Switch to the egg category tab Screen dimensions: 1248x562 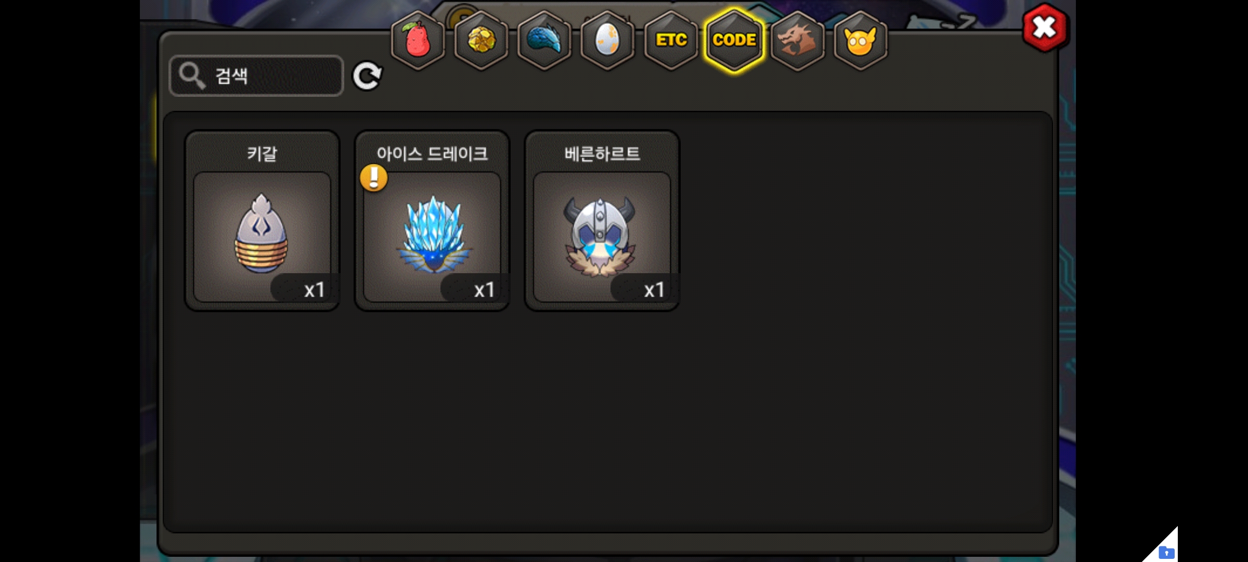607,40
